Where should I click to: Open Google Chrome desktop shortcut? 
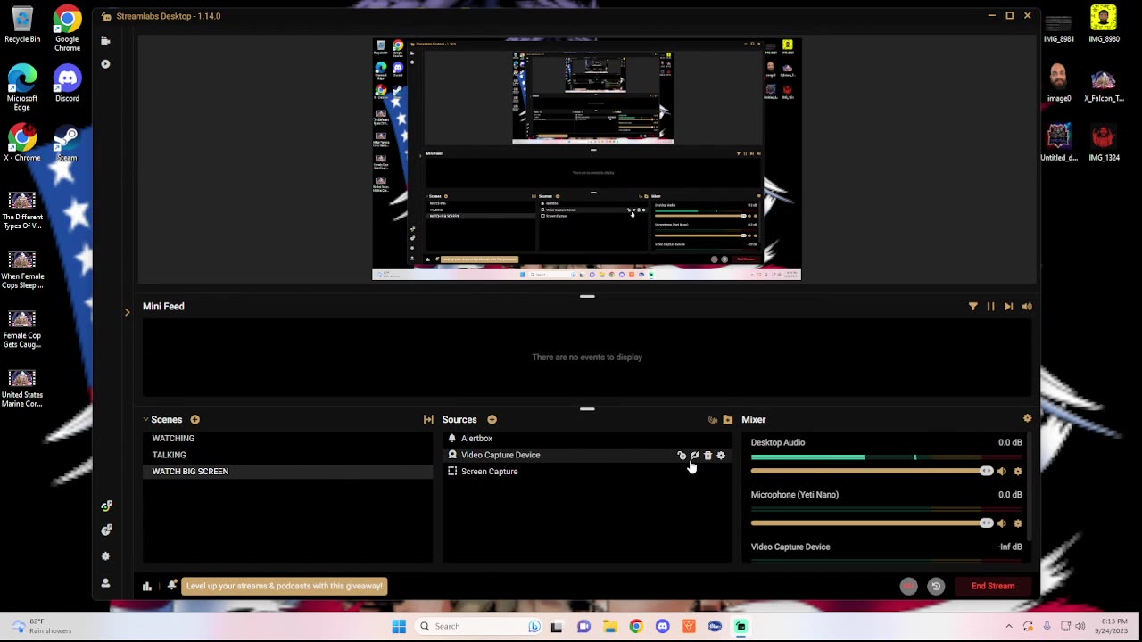pos(67,29)
